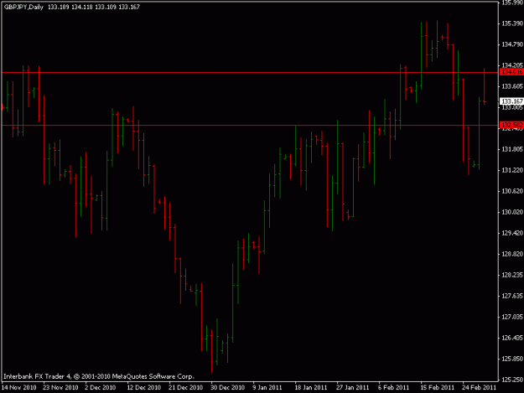Click the price scale value 128.820
Image resolution: width=524 pixels, height=393 pixels.
coord(512,254)
